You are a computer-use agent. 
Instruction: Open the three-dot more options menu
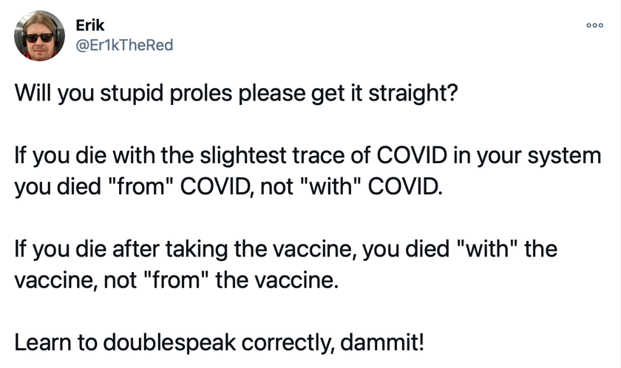[x=595, y=25]
